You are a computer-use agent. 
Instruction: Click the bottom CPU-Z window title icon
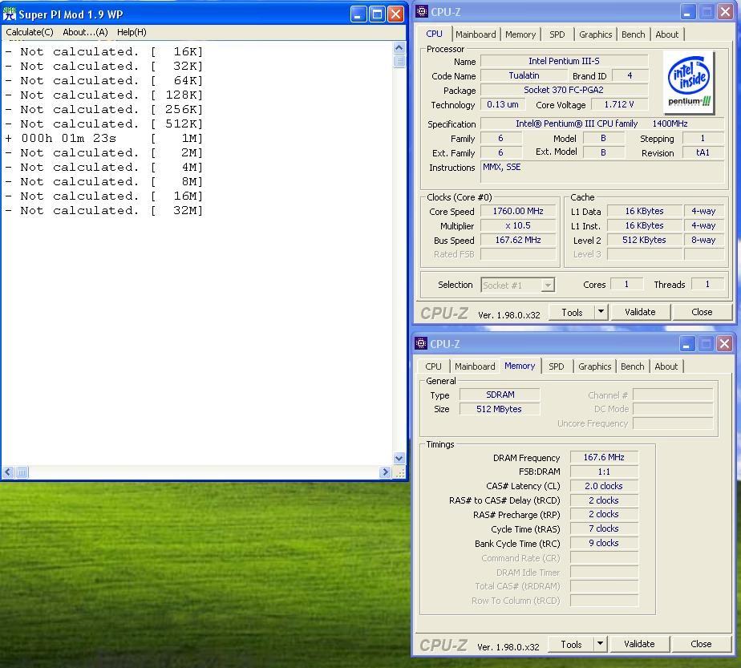coord(420,343)
